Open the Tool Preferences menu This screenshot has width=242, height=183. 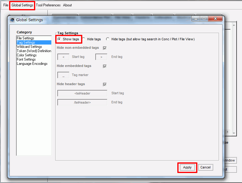48,5
